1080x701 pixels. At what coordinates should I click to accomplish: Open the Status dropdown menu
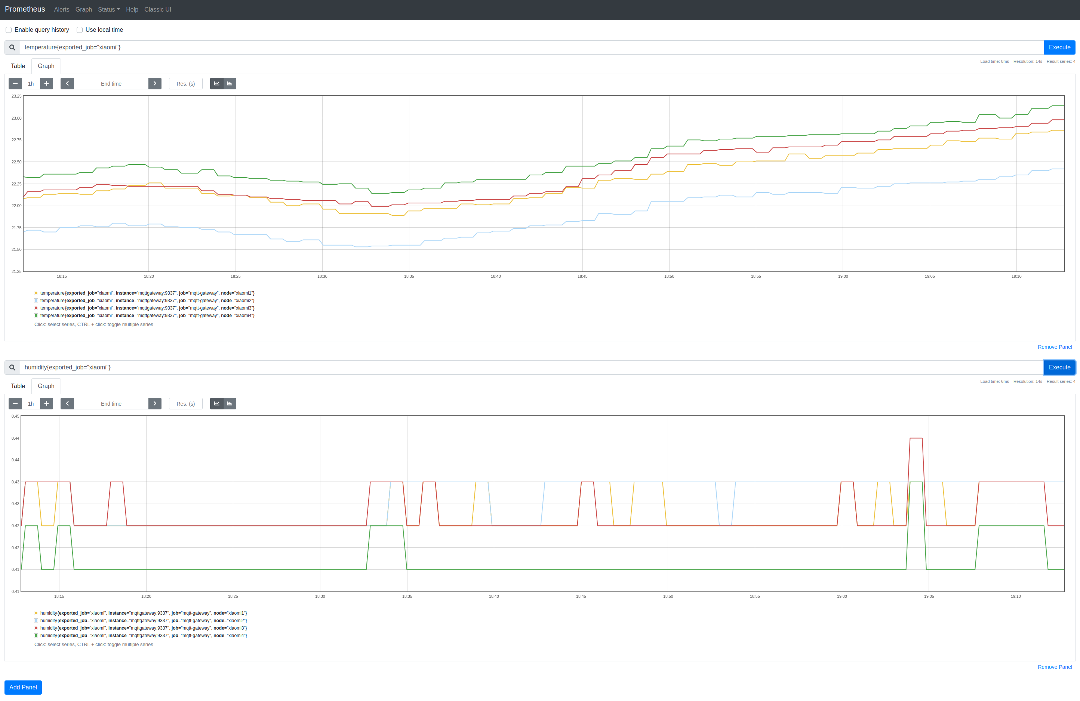coord(108,9)
